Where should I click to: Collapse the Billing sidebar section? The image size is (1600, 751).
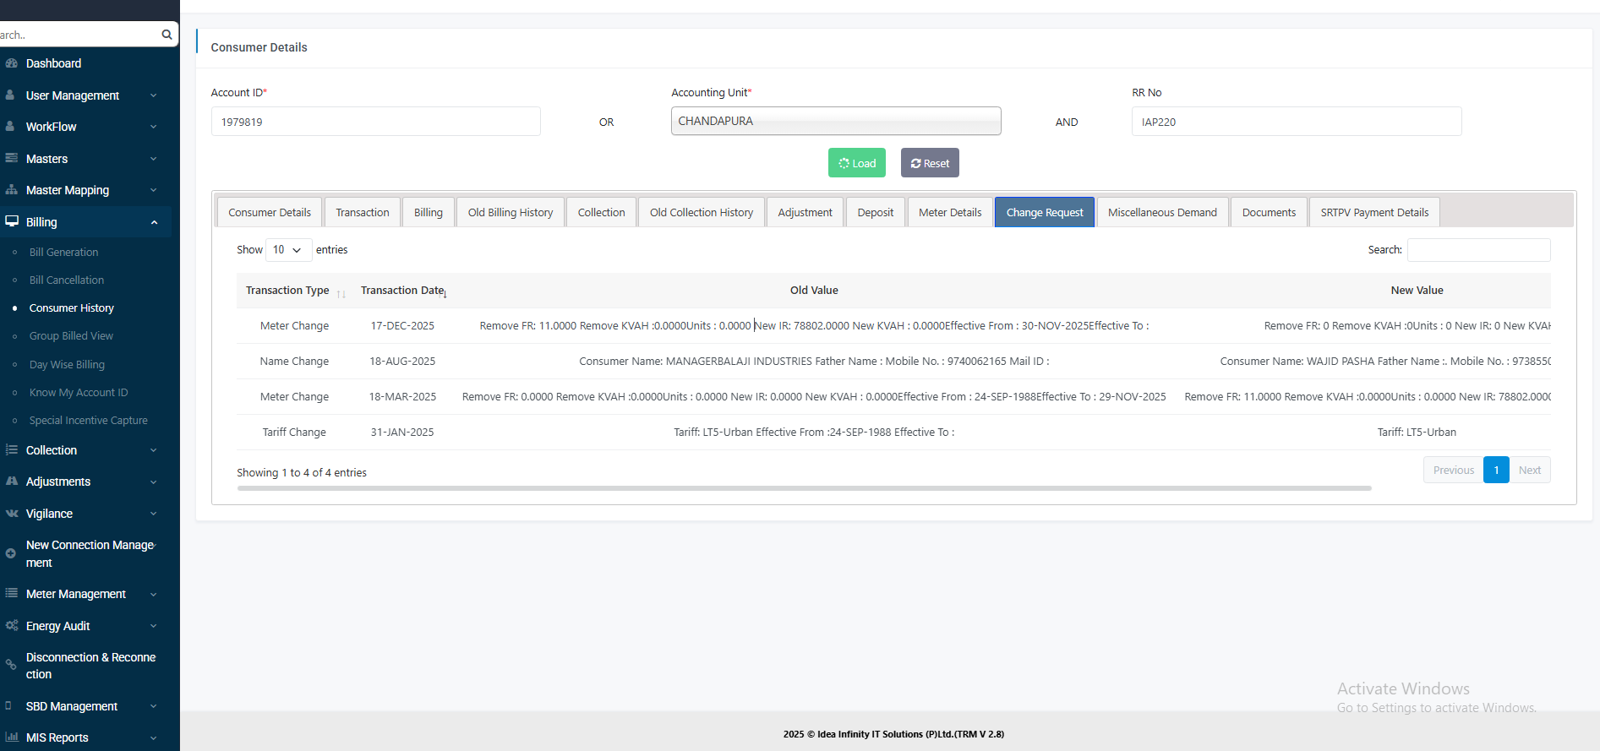tap(153, 222)
